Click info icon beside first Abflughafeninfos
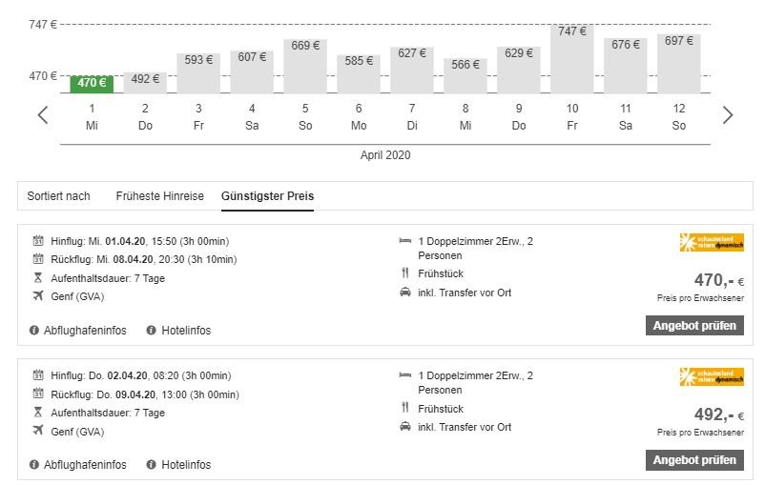765x485 pixels. click(x=35, y=331)
